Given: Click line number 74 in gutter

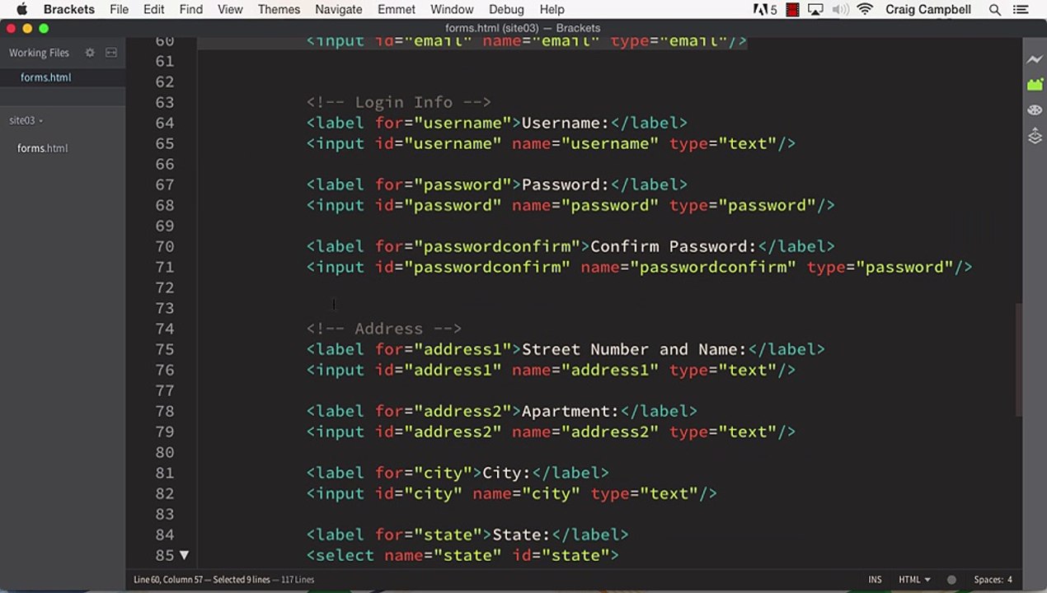Looking at the screenshot, I should coord(164,329).
